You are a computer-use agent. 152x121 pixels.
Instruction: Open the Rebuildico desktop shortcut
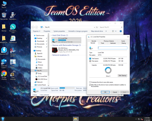[13, 16]
